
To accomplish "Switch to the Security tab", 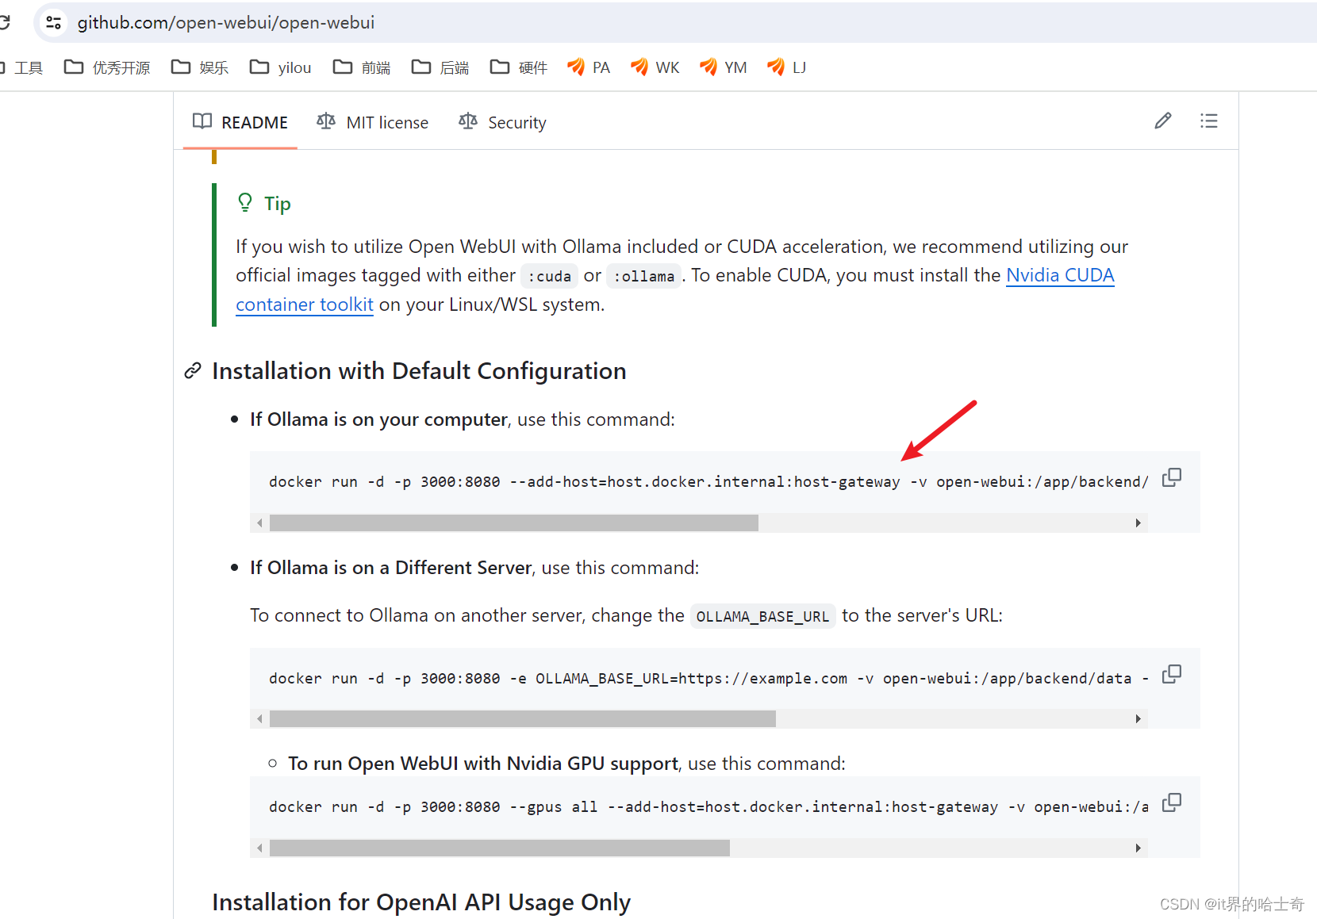I will [502, 122].
